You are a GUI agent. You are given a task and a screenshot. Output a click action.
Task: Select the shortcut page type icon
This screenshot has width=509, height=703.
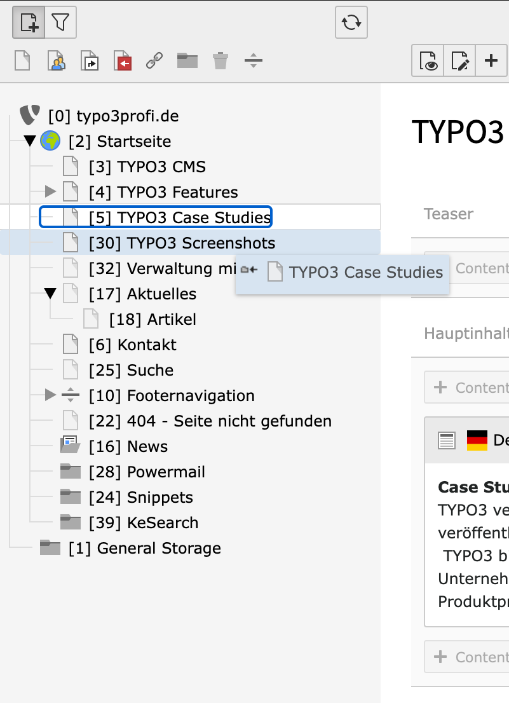[90, 60]
